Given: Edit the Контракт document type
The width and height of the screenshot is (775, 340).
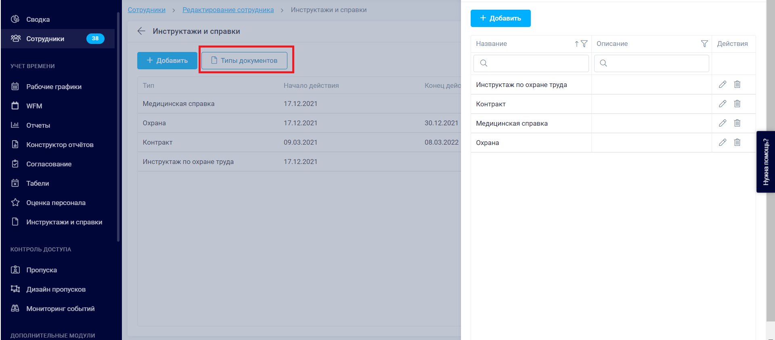Looking at the screenshot, I should click(x=723, y=104).
